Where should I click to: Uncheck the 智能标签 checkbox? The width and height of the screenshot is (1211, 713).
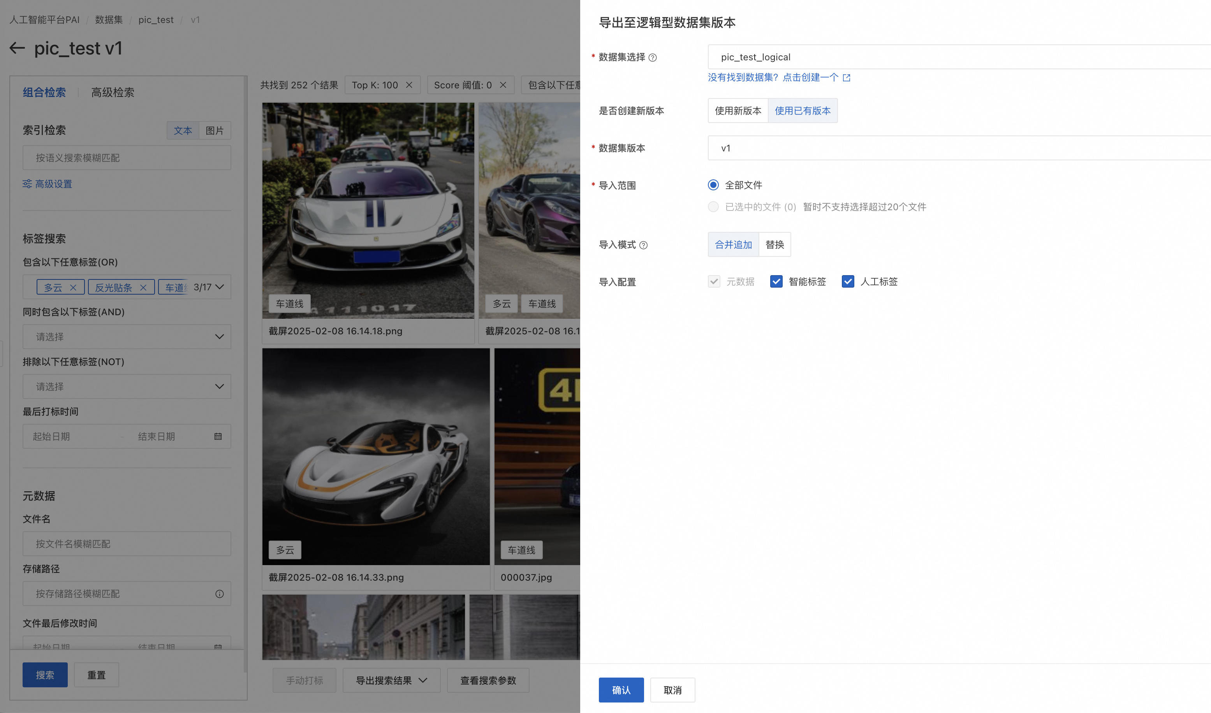point(776,281)
